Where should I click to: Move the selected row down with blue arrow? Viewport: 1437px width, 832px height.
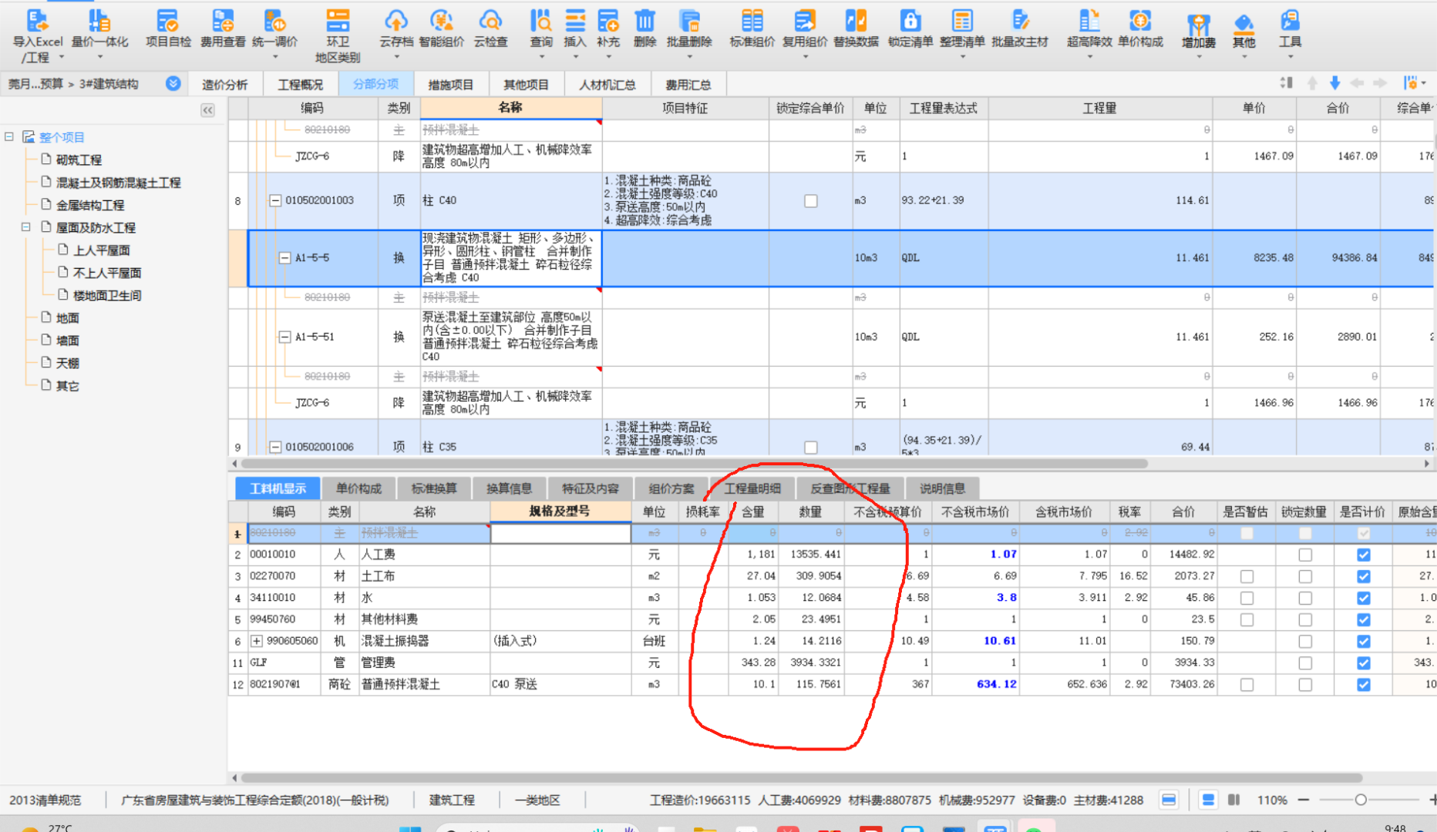point(1334,83)
